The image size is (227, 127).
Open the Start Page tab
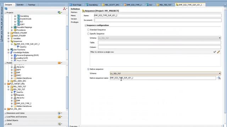tap(76, 5)
